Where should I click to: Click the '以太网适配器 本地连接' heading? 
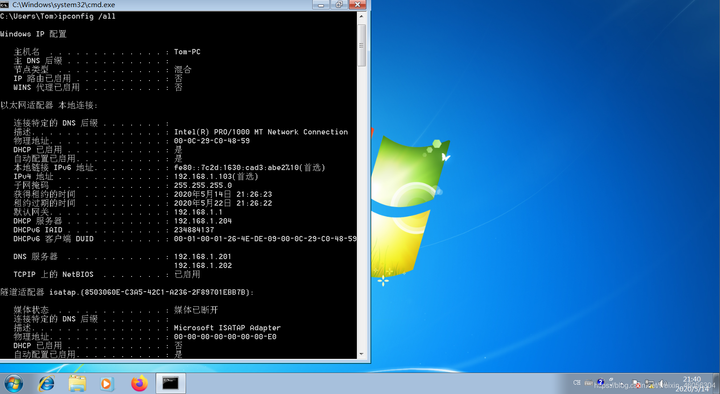(49, 106)
